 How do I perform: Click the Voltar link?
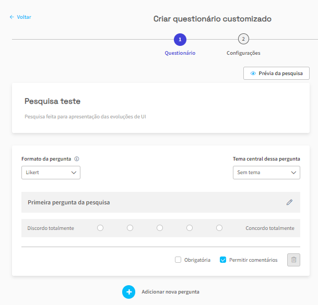(x=24, y=17)
